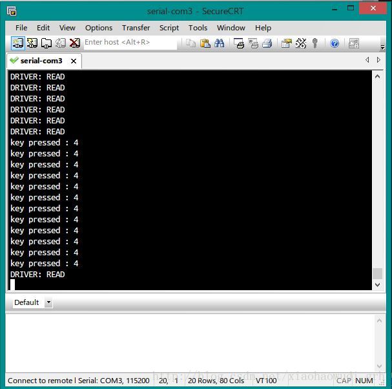Click last 'DRIVER: READ' line above cursor

click(37, 275)
